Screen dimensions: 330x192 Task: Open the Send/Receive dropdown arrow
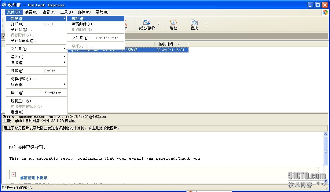[159, 24]
